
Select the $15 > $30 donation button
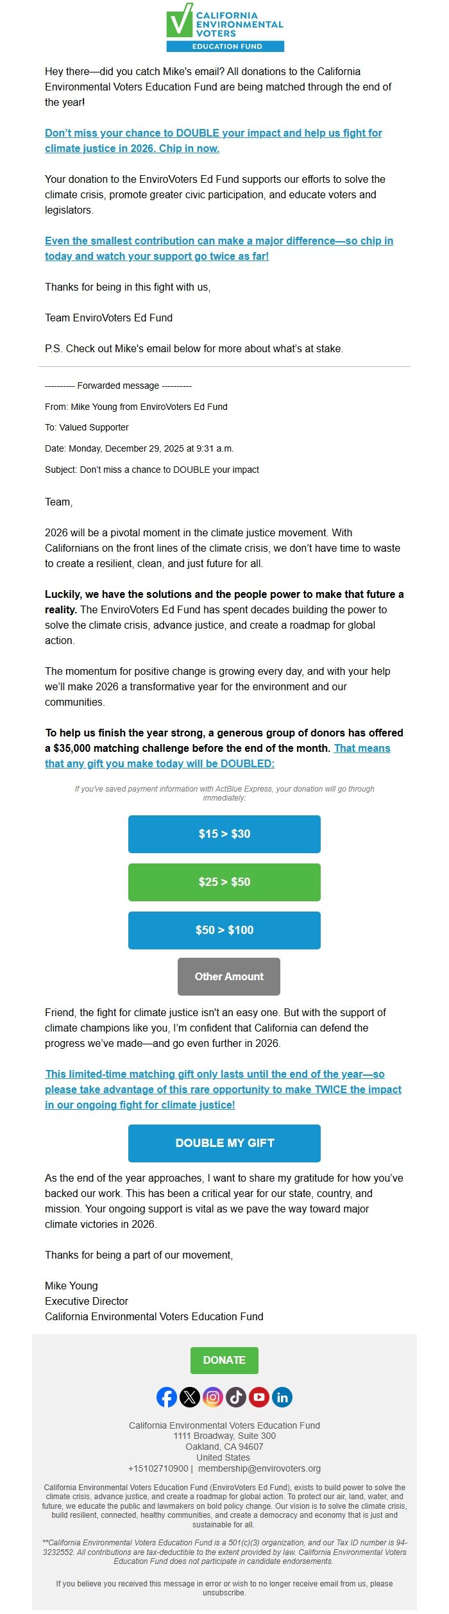point(224,834)
